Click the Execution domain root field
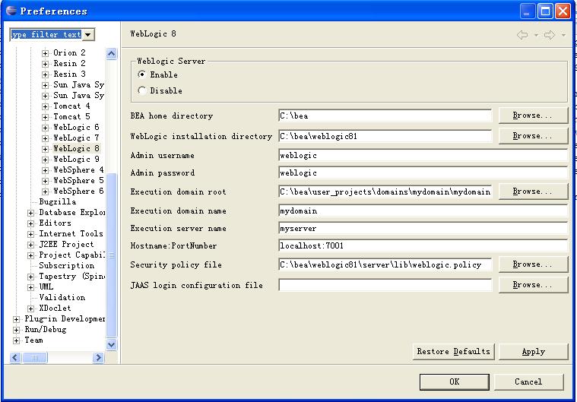 (x=385, y=192)
